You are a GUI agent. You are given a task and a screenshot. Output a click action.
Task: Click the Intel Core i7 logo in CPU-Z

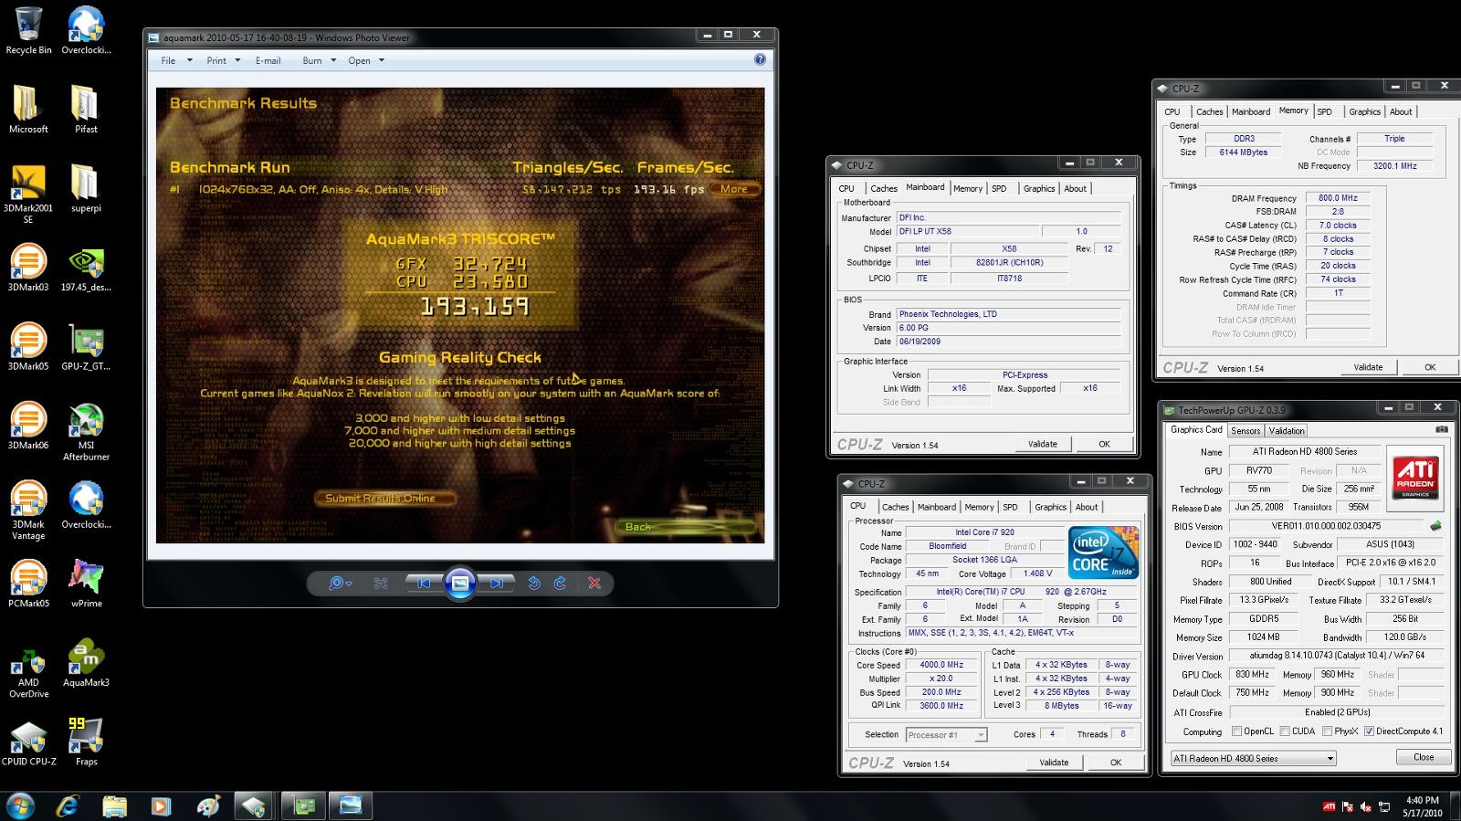1104,551
